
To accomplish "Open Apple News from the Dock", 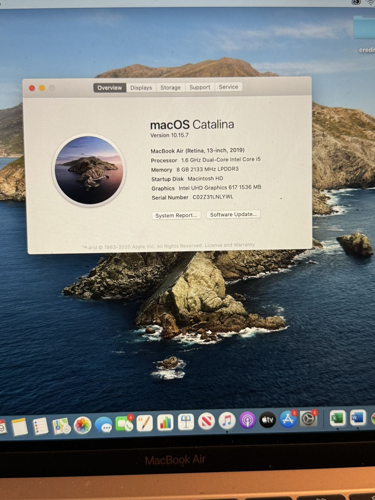I will point(206,421).
